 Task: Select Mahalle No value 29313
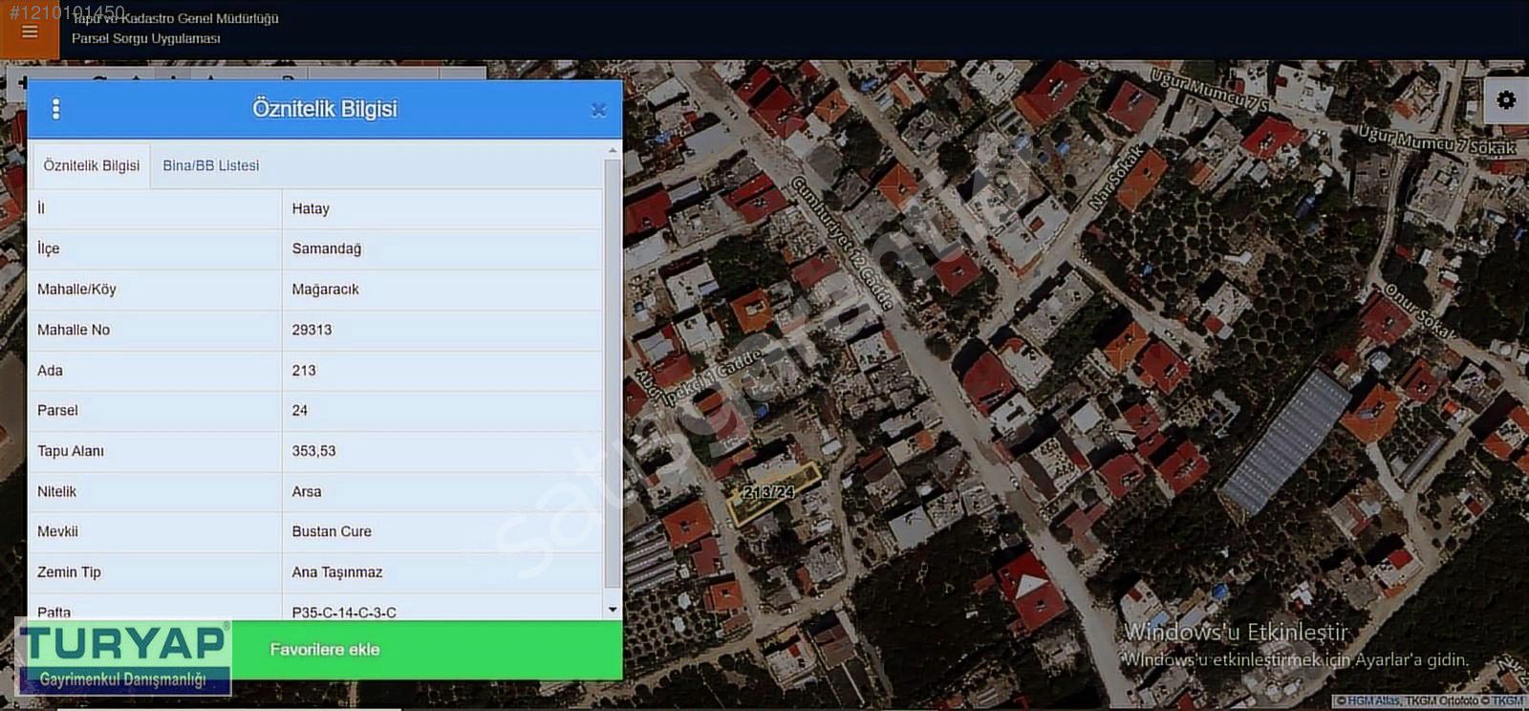coord(442,330)
